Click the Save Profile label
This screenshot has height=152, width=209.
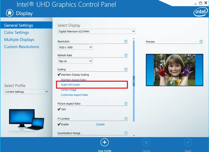click(x=104, y=151)
